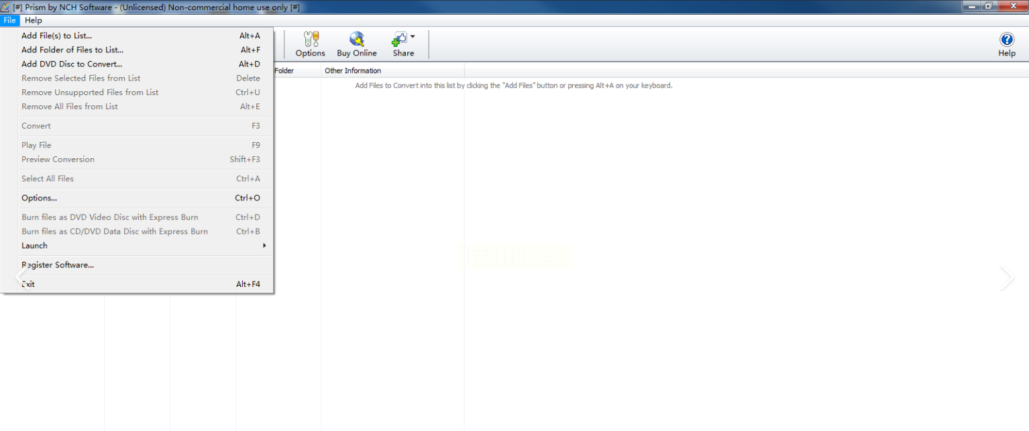Click Remove Unsupported Files from List

pyautogui.click(x=138, y=93)
